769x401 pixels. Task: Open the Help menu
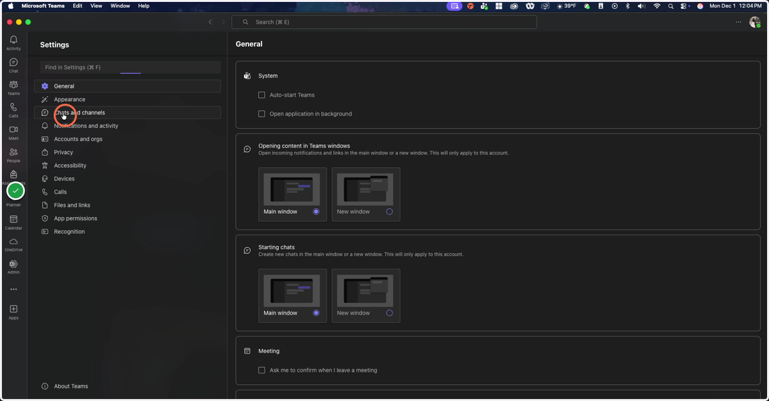[144, 6]
